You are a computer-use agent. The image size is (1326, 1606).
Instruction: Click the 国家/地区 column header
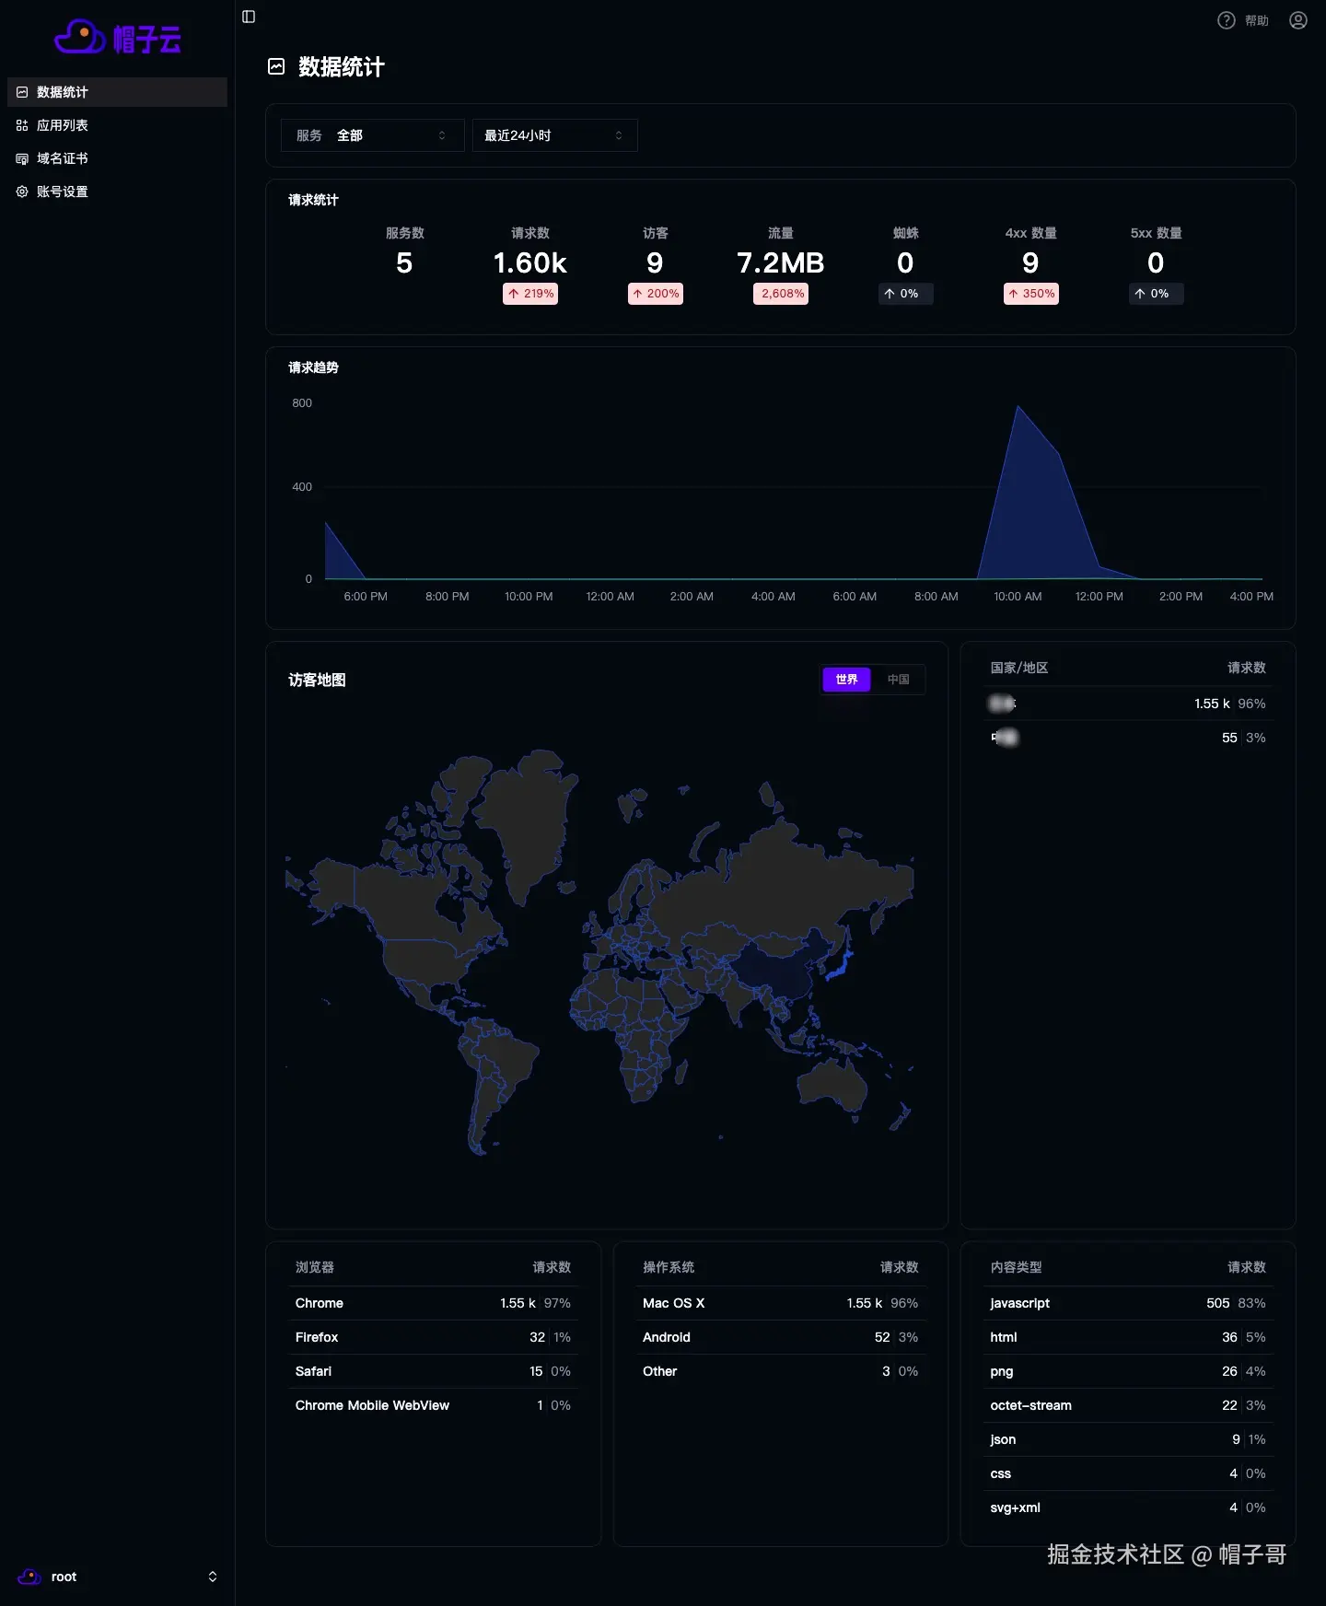tap(1019, 668)
